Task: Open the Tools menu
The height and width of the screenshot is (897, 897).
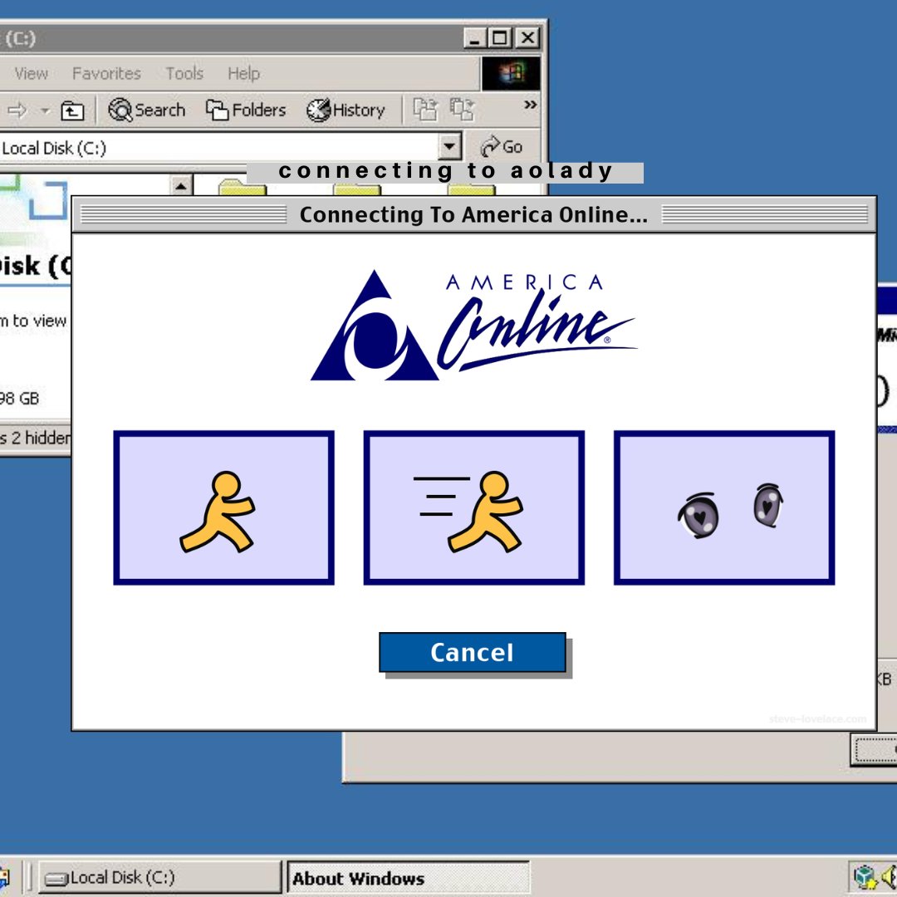Action: [184, 73]
